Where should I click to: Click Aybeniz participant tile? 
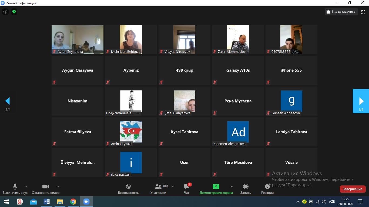(x=131, y=70)
